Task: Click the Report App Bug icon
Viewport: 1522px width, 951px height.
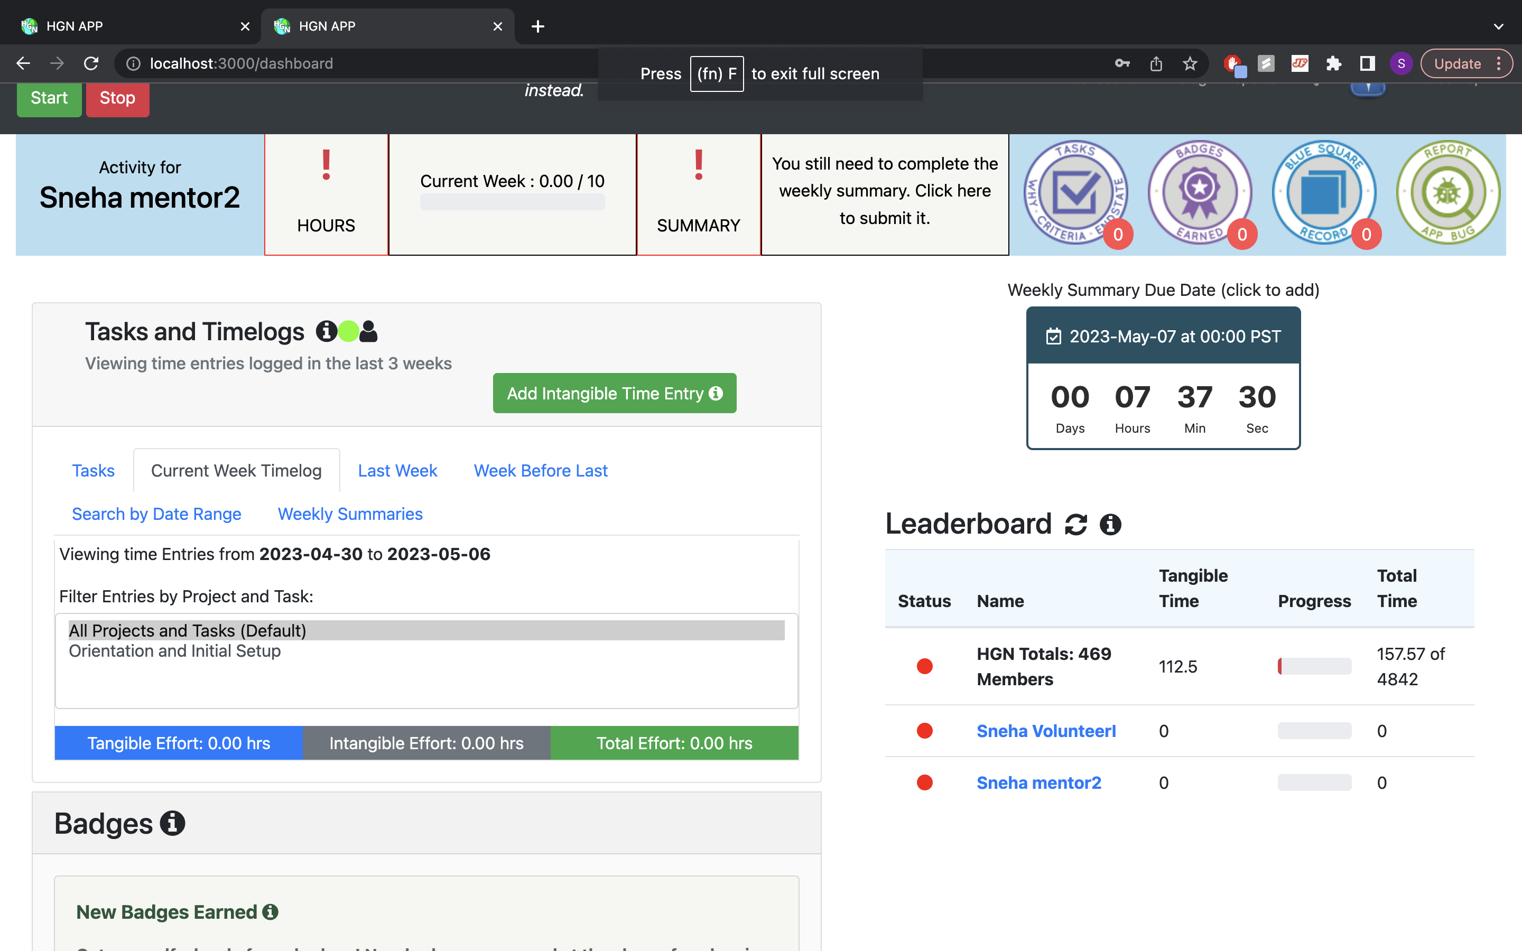Action: (x=1448, y=192)
